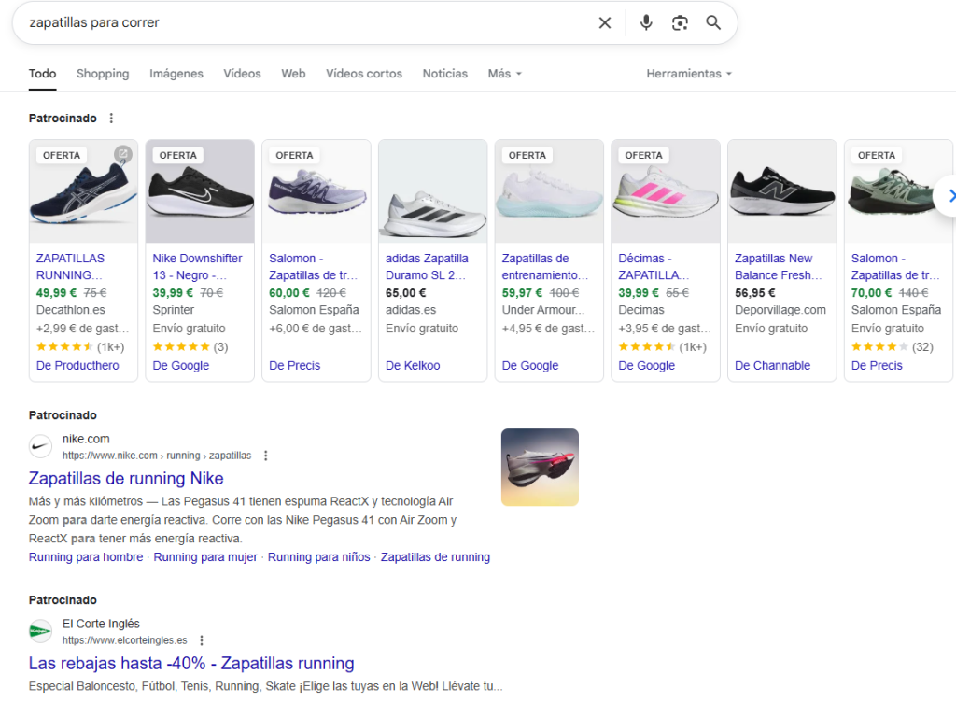Clear the search box with the X icon
Image resolution: width=956 pixels, height=702 pixels.
point(605,23)
